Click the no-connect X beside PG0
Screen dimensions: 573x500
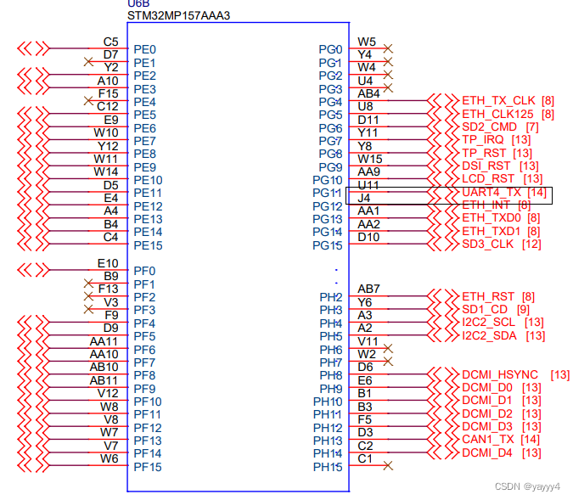pos(388,48)
